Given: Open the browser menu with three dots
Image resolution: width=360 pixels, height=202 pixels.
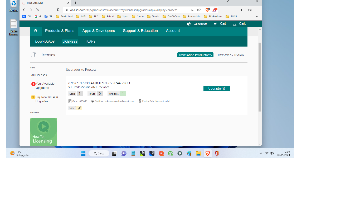Looking at the screenshot, I should pyautogui.click(x=256, y=10).
